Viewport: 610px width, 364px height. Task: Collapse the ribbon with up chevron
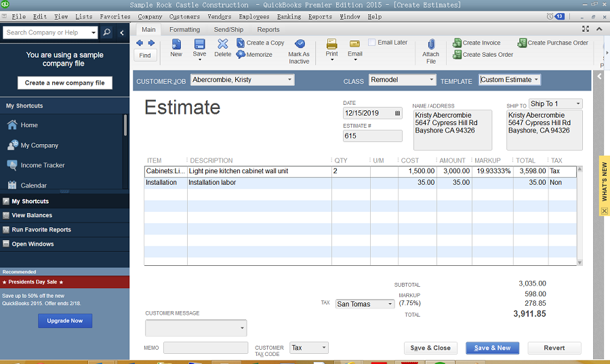[x=600, y=28]
